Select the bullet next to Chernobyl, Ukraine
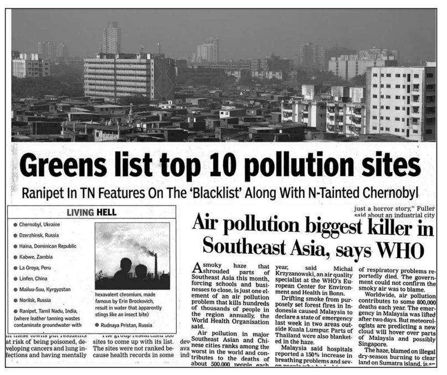Image resolution: width=447 pixels, height=375 pixels. pyautogui.click(x=16, y=225)
